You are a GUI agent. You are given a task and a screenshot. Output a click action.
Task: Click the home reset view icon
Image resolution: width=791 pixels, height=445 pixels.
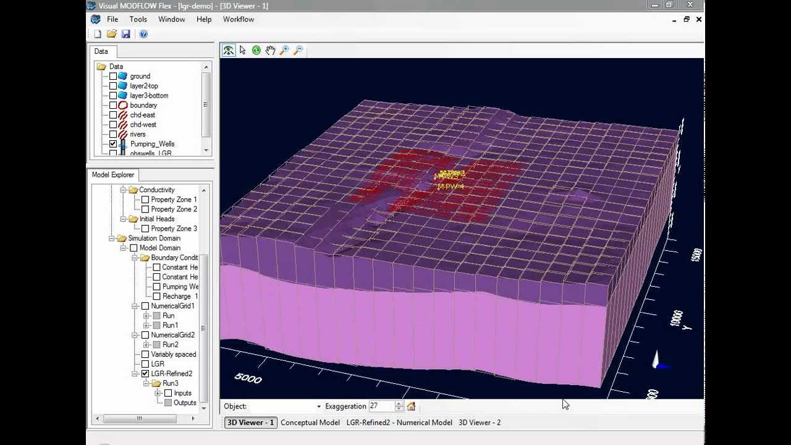point(411,406)
